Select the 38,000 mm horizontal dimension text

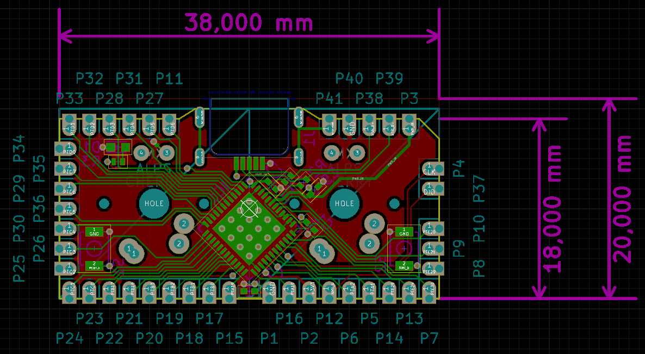249,23
